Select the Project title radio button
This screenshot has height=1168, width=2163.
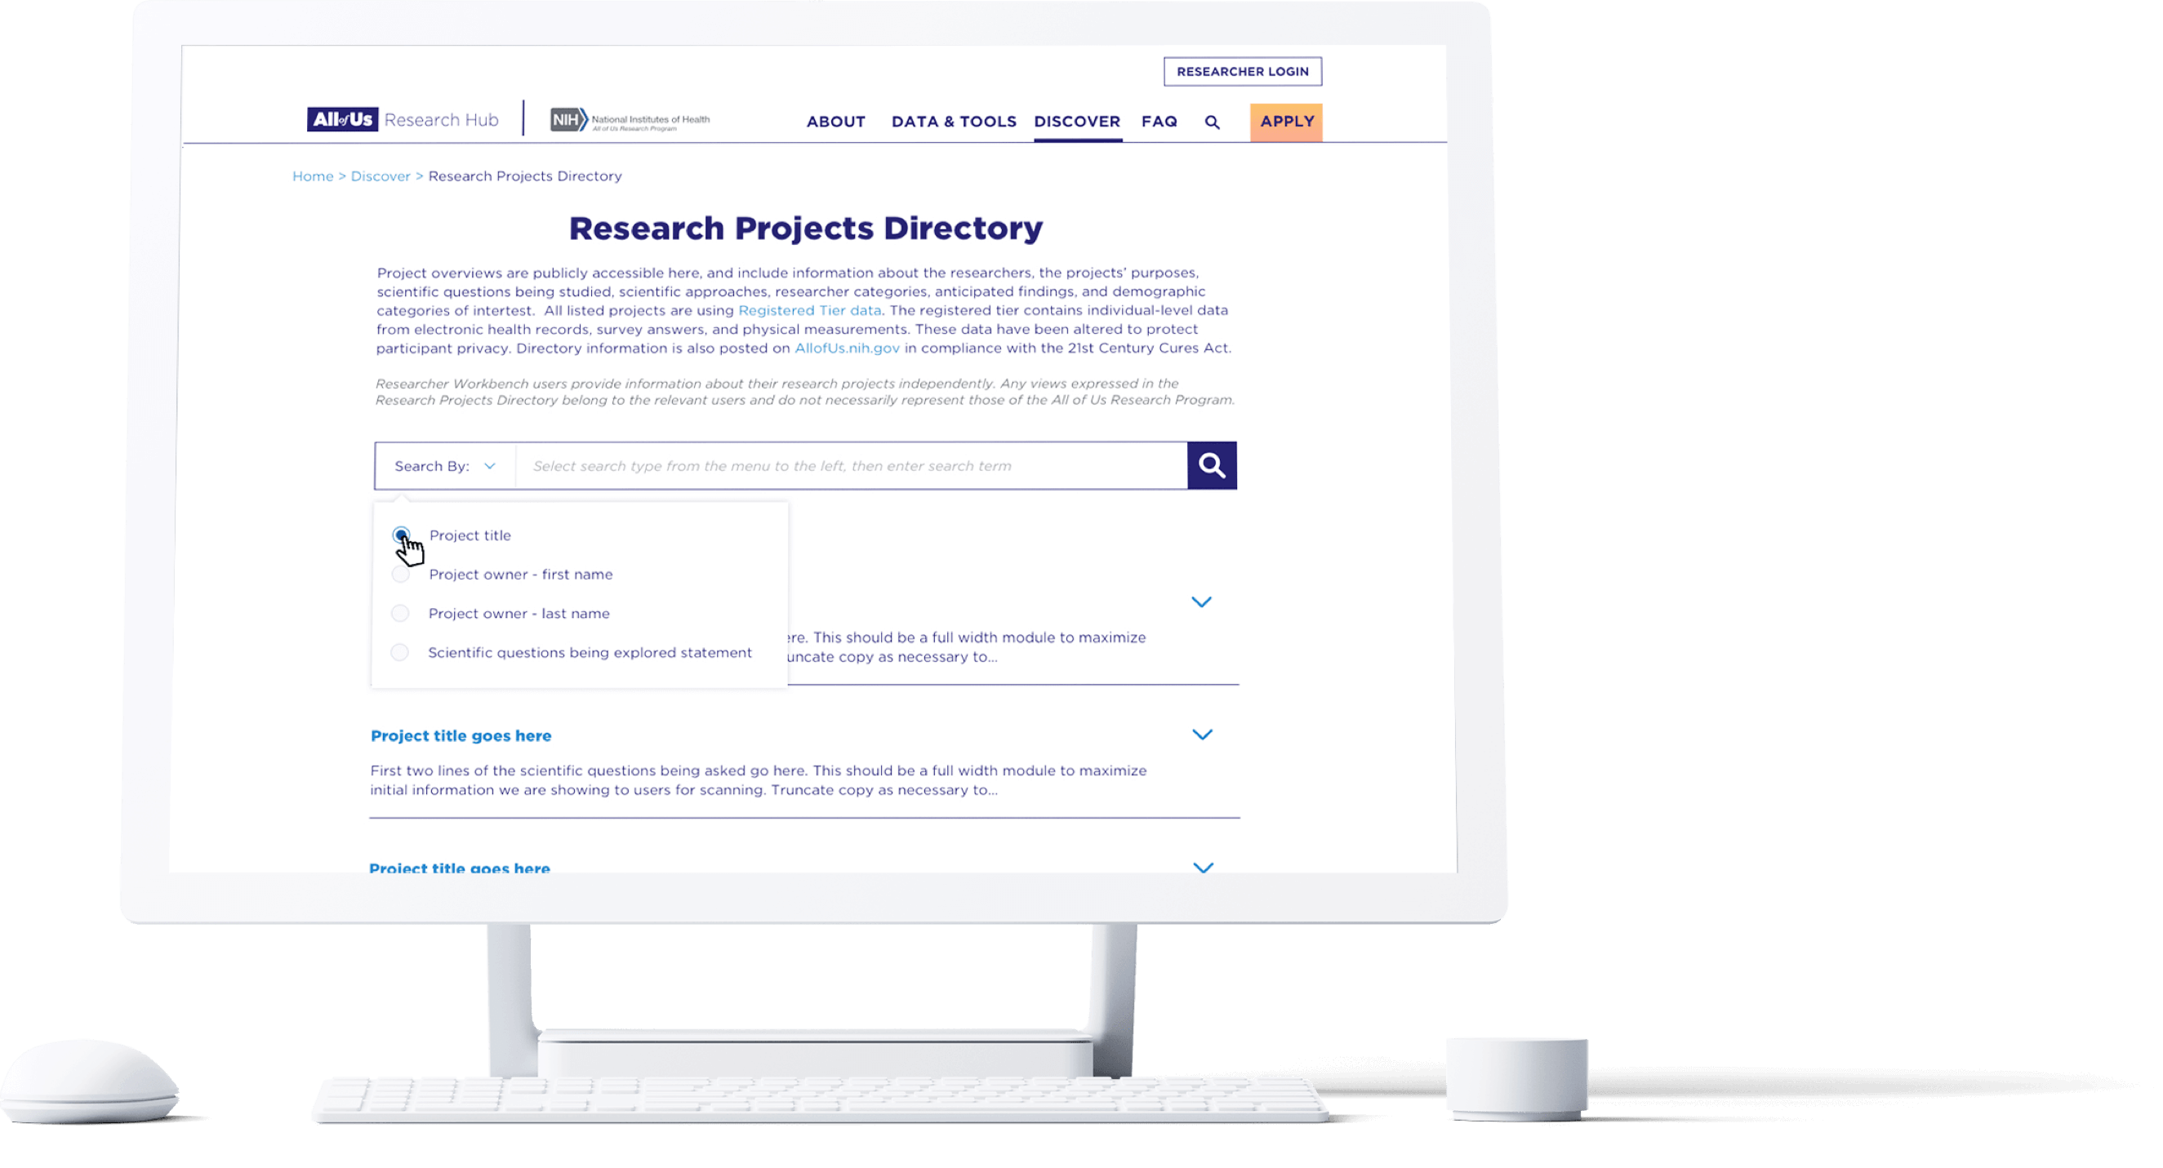(x=400, y=534)
